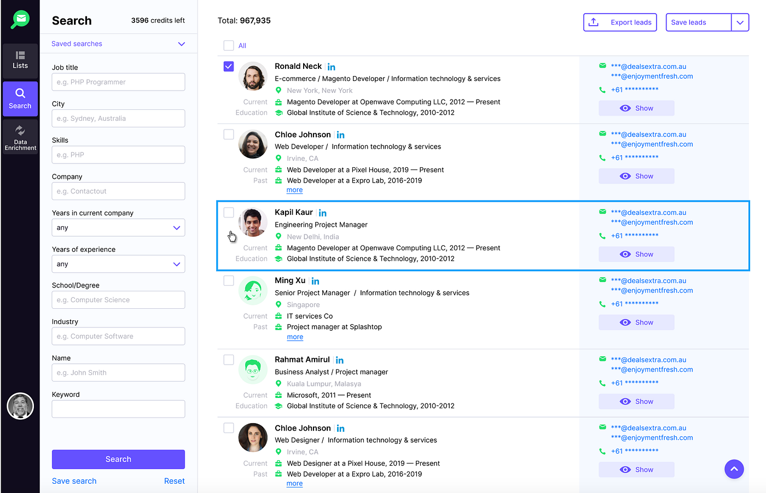Click Rahmat Amirul's email envelope icon
Viewport: 766px width, 493px height.
coord(602,359)
